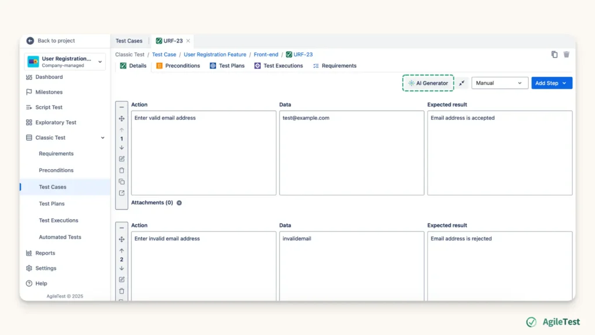
Task: Click User Registration Feature breadcrumb link
Action: tap(215, 54)
